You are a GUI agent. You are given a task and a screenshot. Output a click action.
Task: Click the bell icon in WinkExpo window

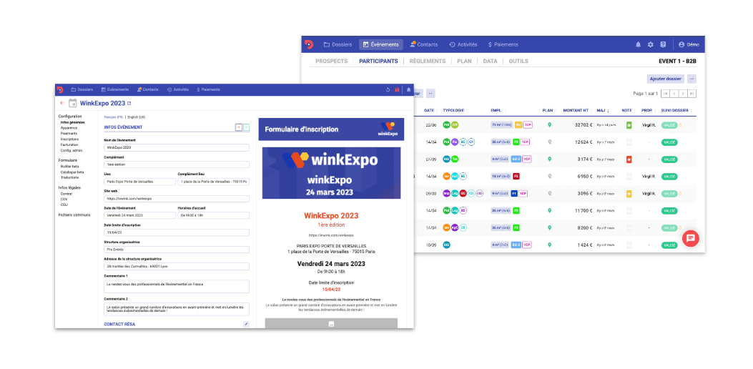(x=408, y=89)
